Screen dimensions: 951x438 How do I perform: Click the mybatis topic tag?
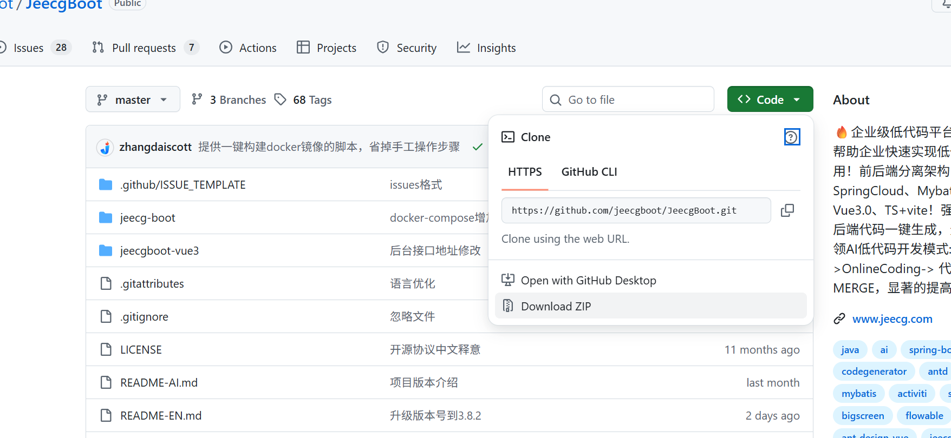pos(859,394)
